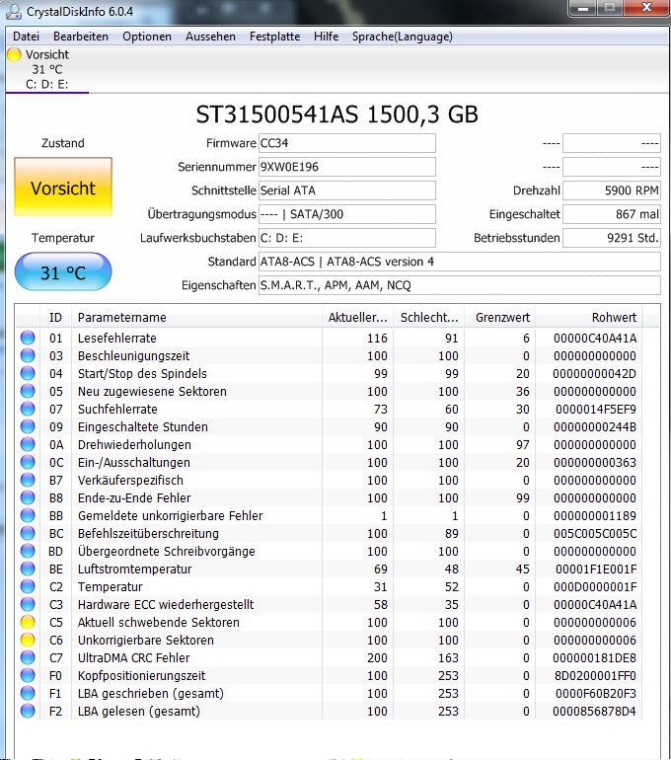This screenshot has height=760, width=671.
Task: Sort by the Parametername column header
Action: tap(196, 318)
